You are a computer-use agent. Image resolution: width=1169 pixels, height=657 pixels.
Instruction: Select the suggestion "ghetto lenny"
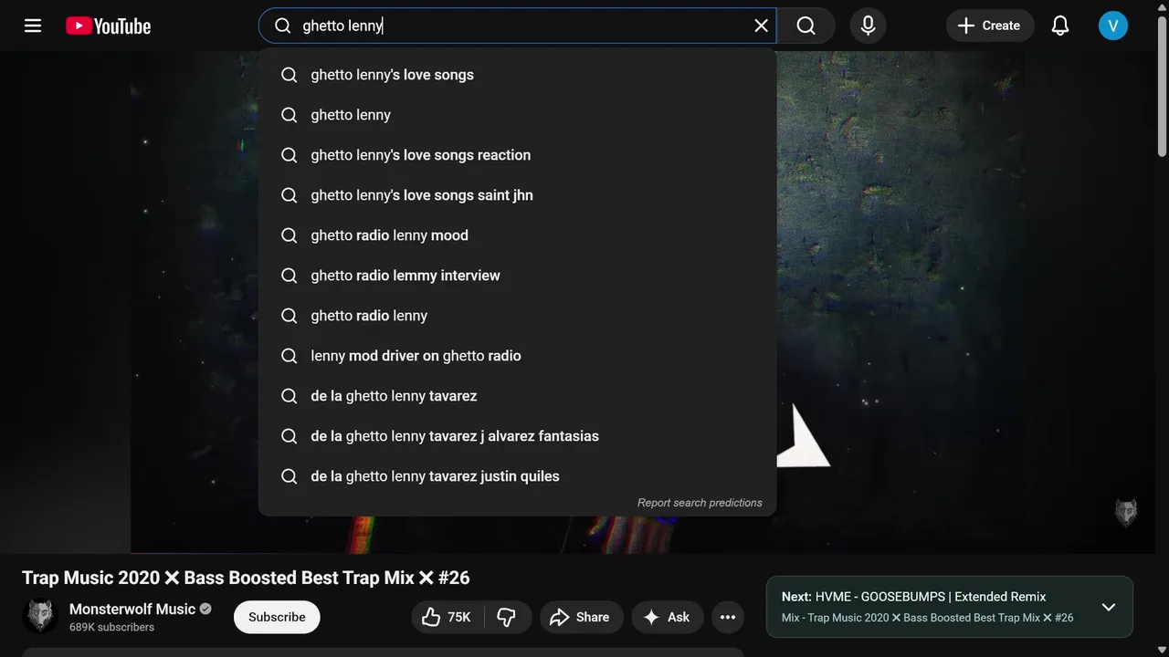coord(517,115)
